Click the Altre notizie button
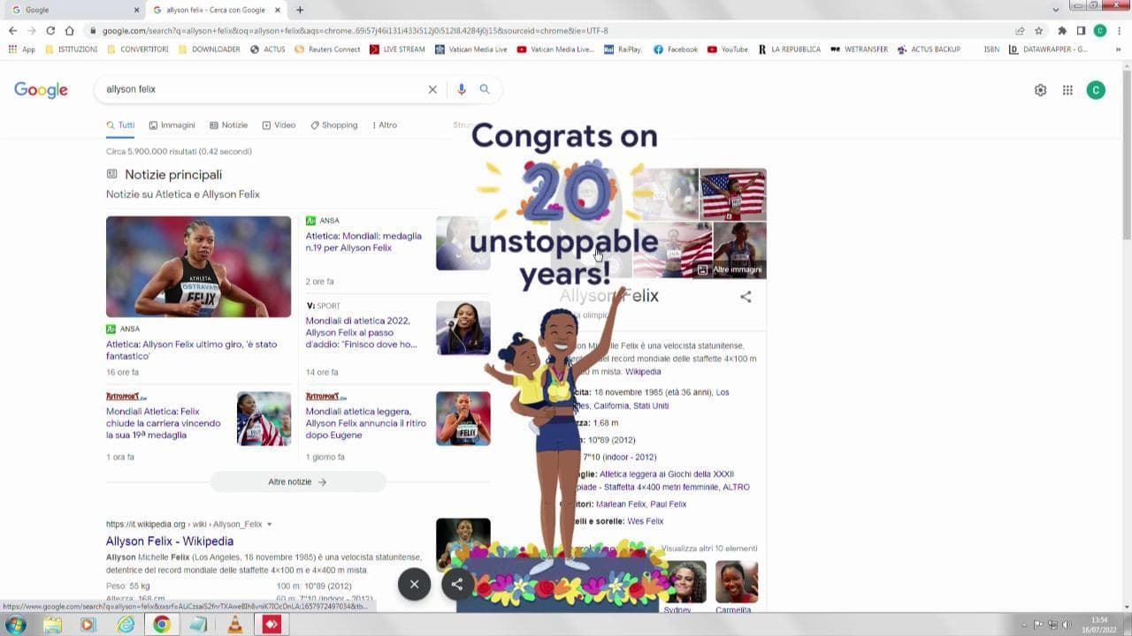The width and height of the screenshot is (1132, 636). 298,482
